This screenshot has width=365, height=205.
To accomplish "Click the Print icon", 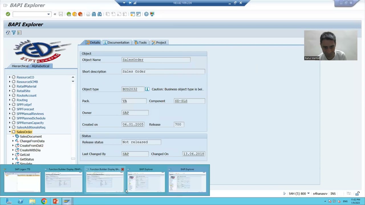I will click(88, 14).
